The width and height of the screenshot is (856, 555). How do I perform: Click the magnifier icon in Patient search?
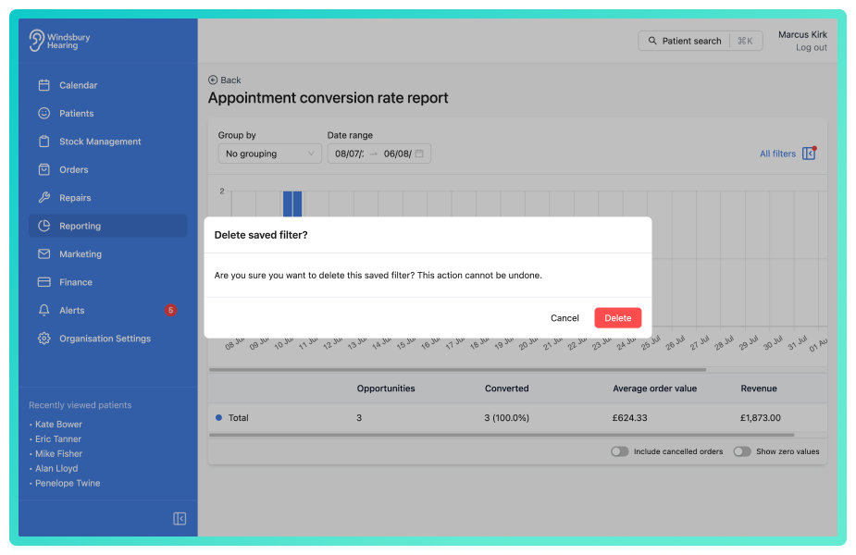click(652, 41)
